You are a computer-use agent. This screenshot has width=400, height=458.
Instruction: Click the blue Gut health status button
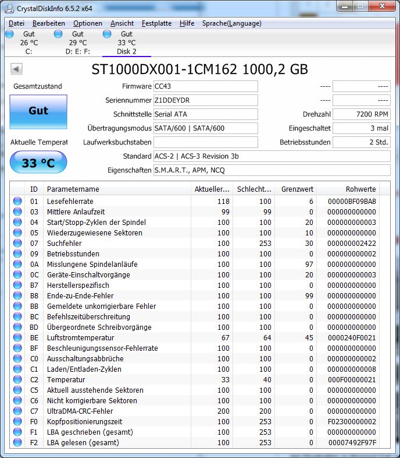click(38, 112)
